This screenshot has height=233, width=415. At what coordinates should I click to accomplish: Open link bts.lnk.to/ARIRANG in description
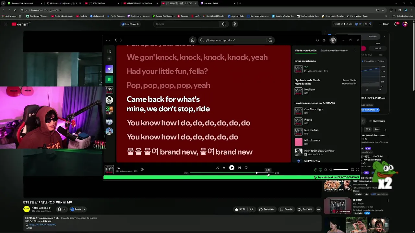pos(42,225)
